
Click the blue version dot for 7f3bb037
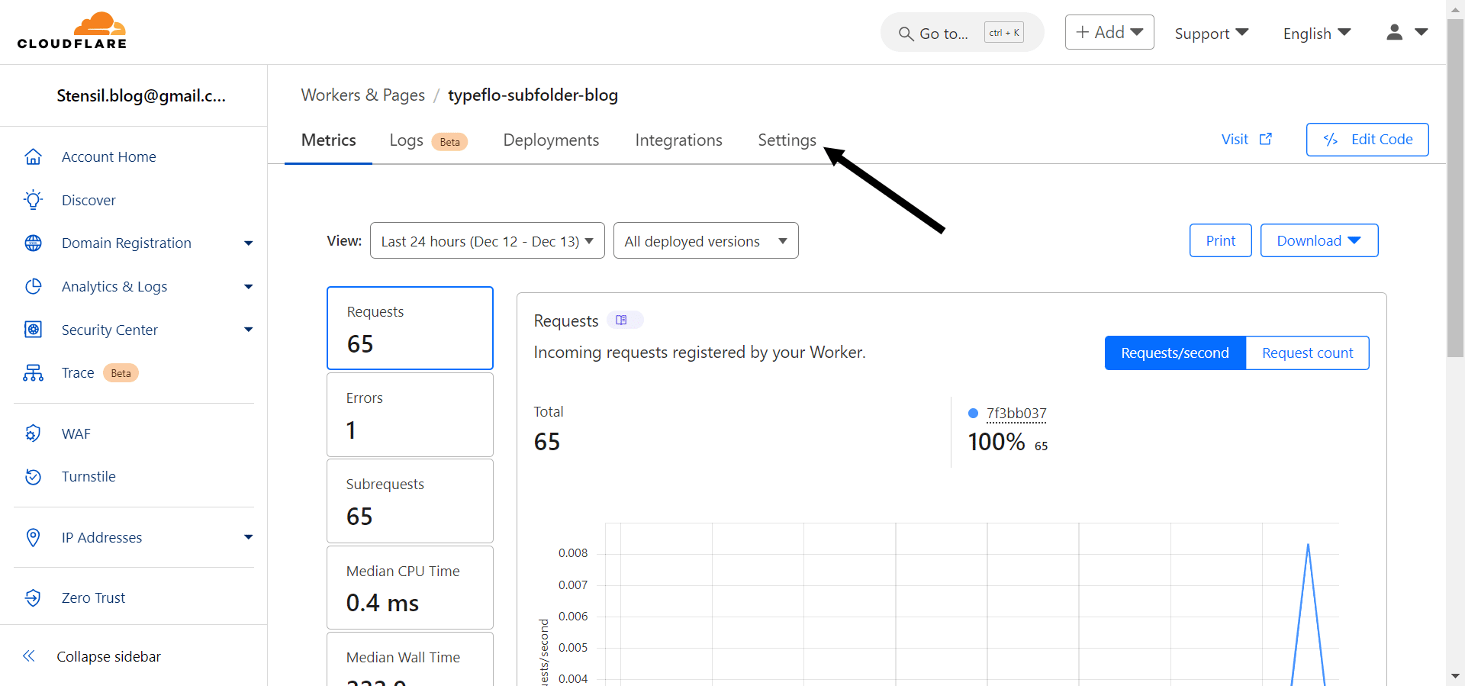973,414
